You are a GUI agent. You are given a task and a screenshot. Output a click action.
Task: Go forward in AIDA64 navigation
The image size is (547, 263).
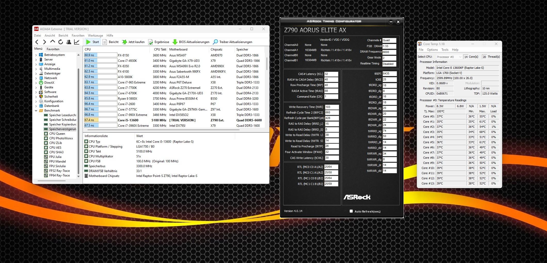click(44, 42)
